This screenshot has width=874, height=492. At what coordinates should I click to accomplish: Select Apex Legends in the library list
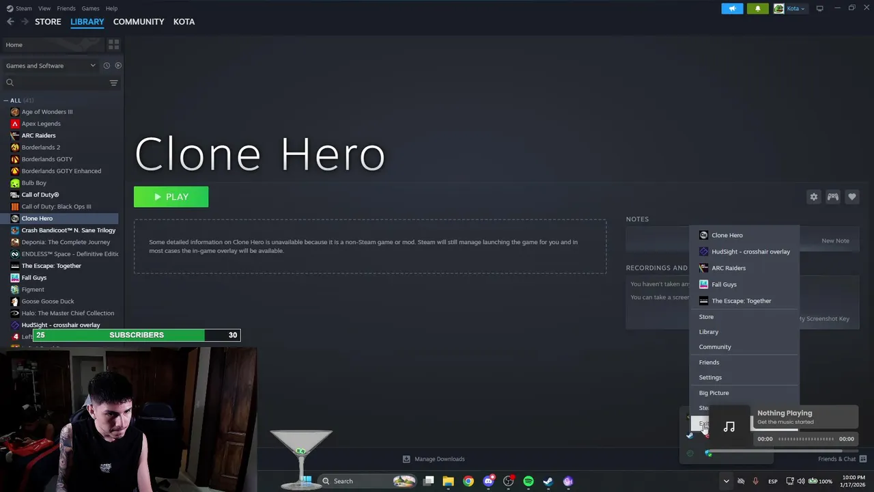pyautogui.click(x=41, y=124)
